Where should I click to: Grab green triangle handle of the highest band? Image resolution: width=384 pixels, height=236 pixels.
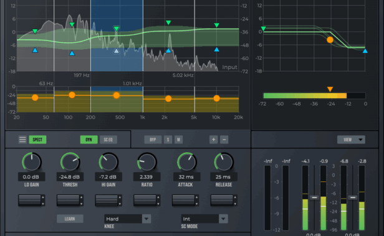216,25
